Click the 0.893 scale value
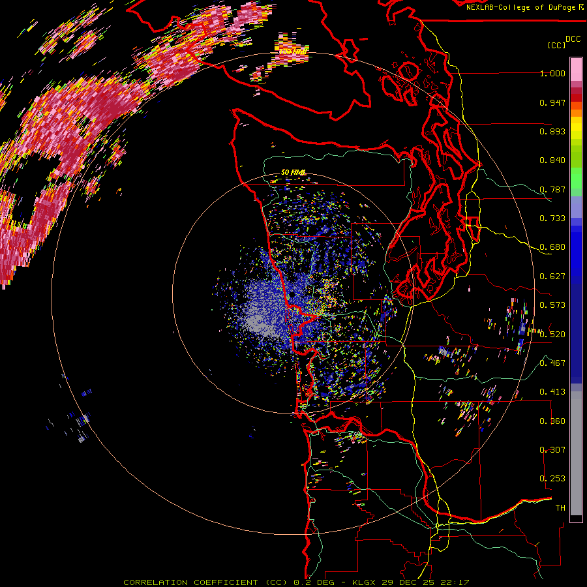Screen dimensions: 587x587 pyautogui.click(x=552, y=131)
